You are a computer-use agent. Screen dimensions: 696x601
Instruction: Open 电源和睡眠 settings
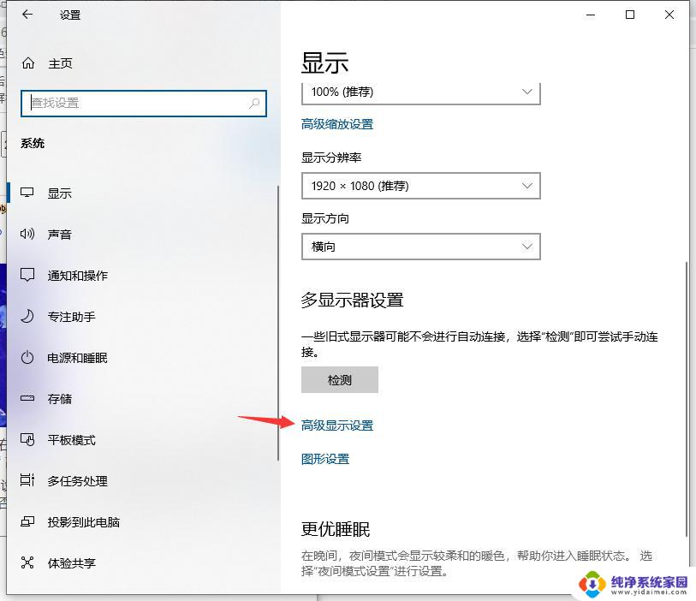(x=78, y=358)
